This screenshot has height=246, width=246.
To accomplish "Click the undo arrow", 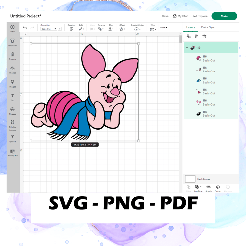I will tap(25, 28).
